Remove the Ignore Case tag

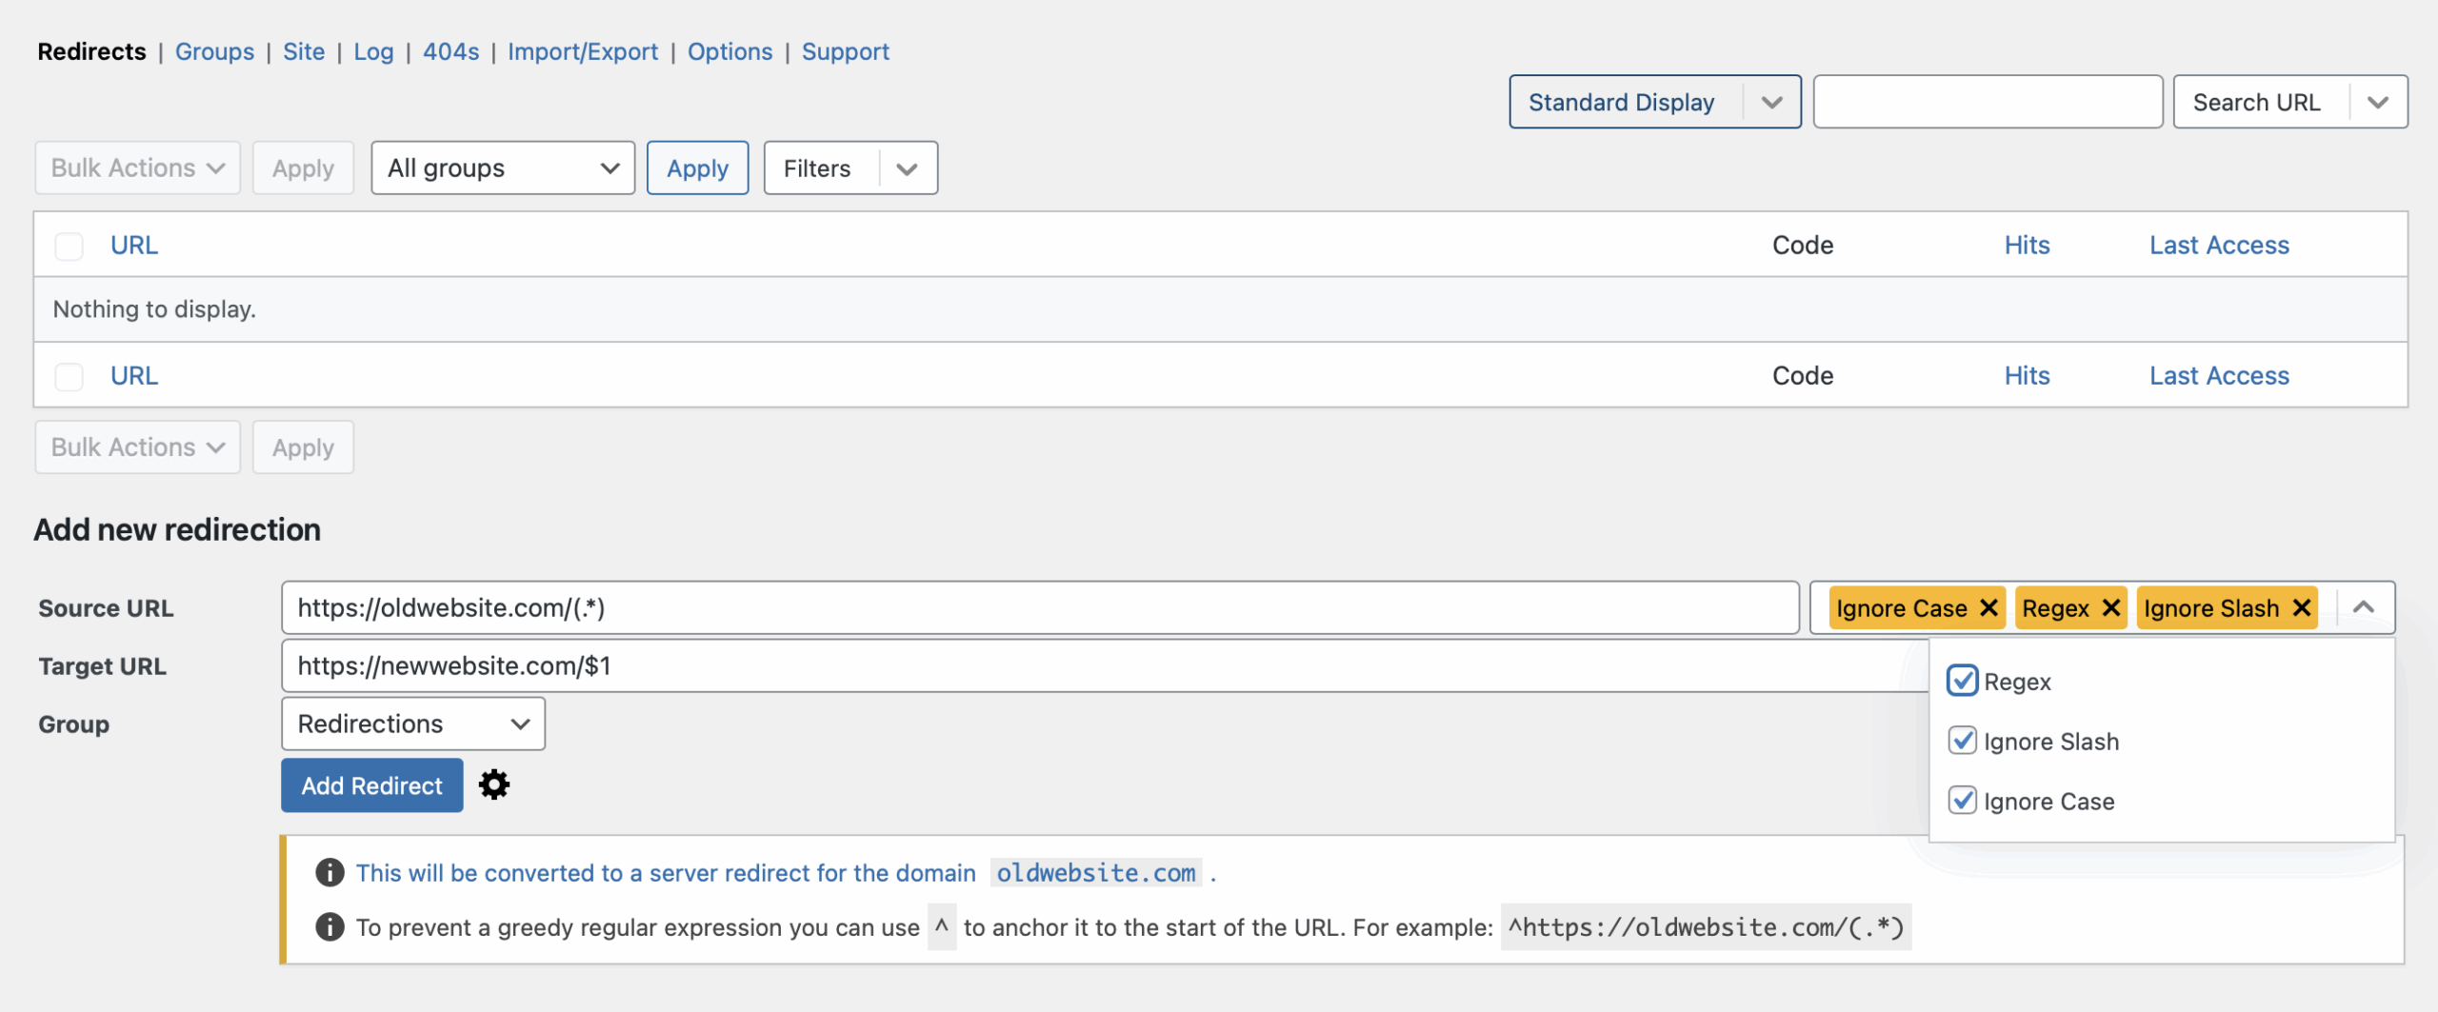click(1988, 608)
